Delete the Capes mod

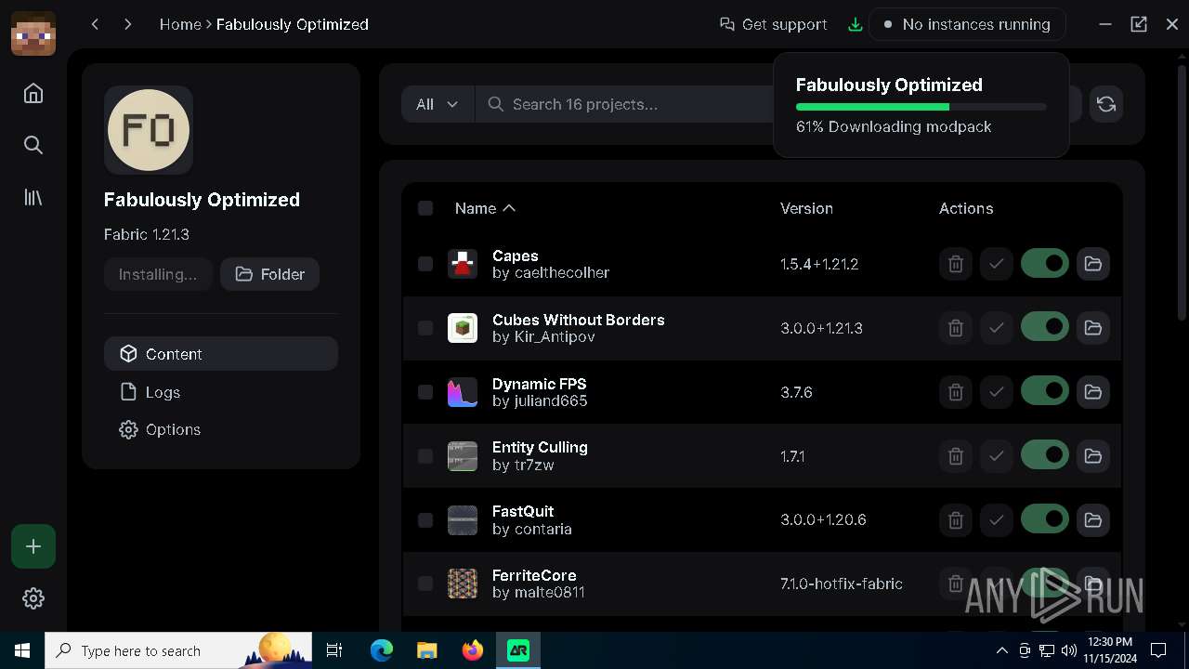956,264
